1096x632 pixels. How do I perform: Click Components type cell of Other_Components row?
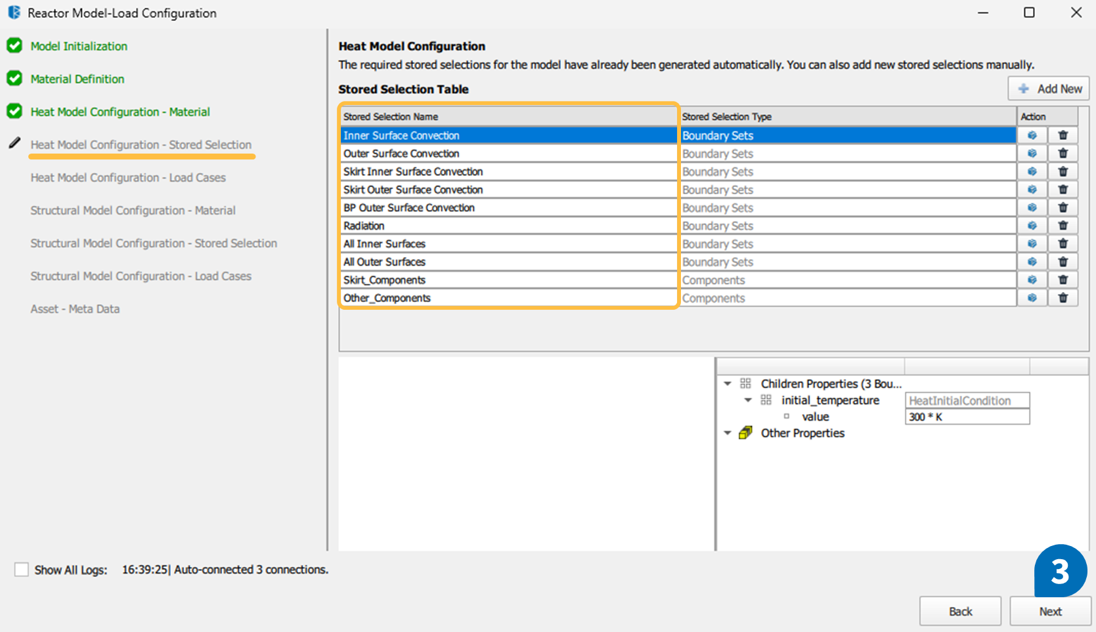click(848, 298)
